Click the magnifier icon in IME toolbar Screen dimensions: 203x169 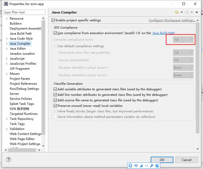[x=130, y=166]
